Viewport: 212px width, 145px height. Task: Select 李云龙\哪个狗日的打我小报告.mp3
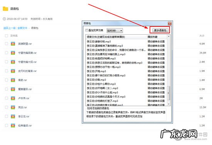point(106,75)
